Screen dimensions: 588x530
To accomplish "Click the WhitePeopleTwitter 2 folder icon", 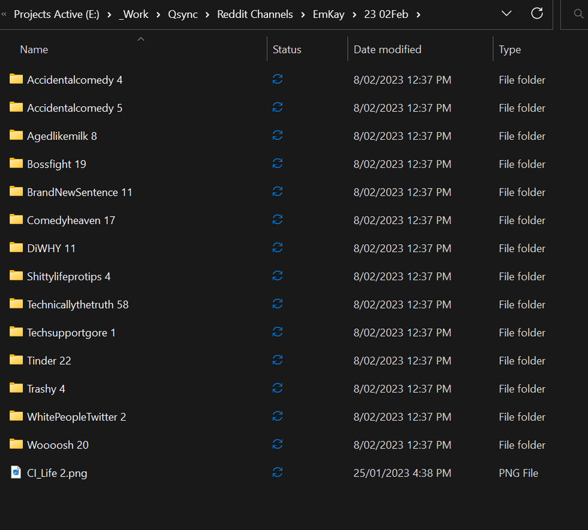I will click(16, 417).
